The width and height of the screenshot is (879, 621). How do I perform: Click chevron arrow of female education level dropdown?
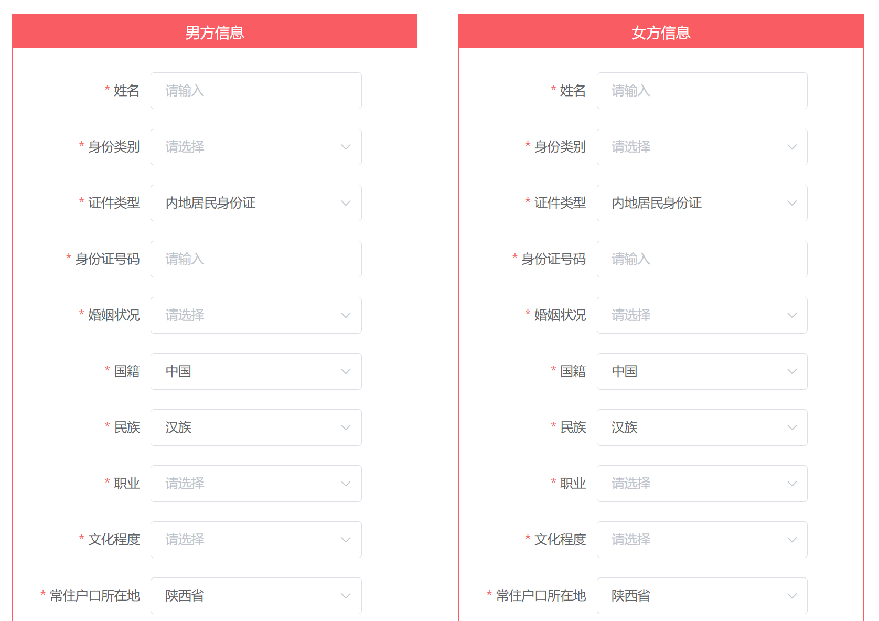click(x=792, y=540)
